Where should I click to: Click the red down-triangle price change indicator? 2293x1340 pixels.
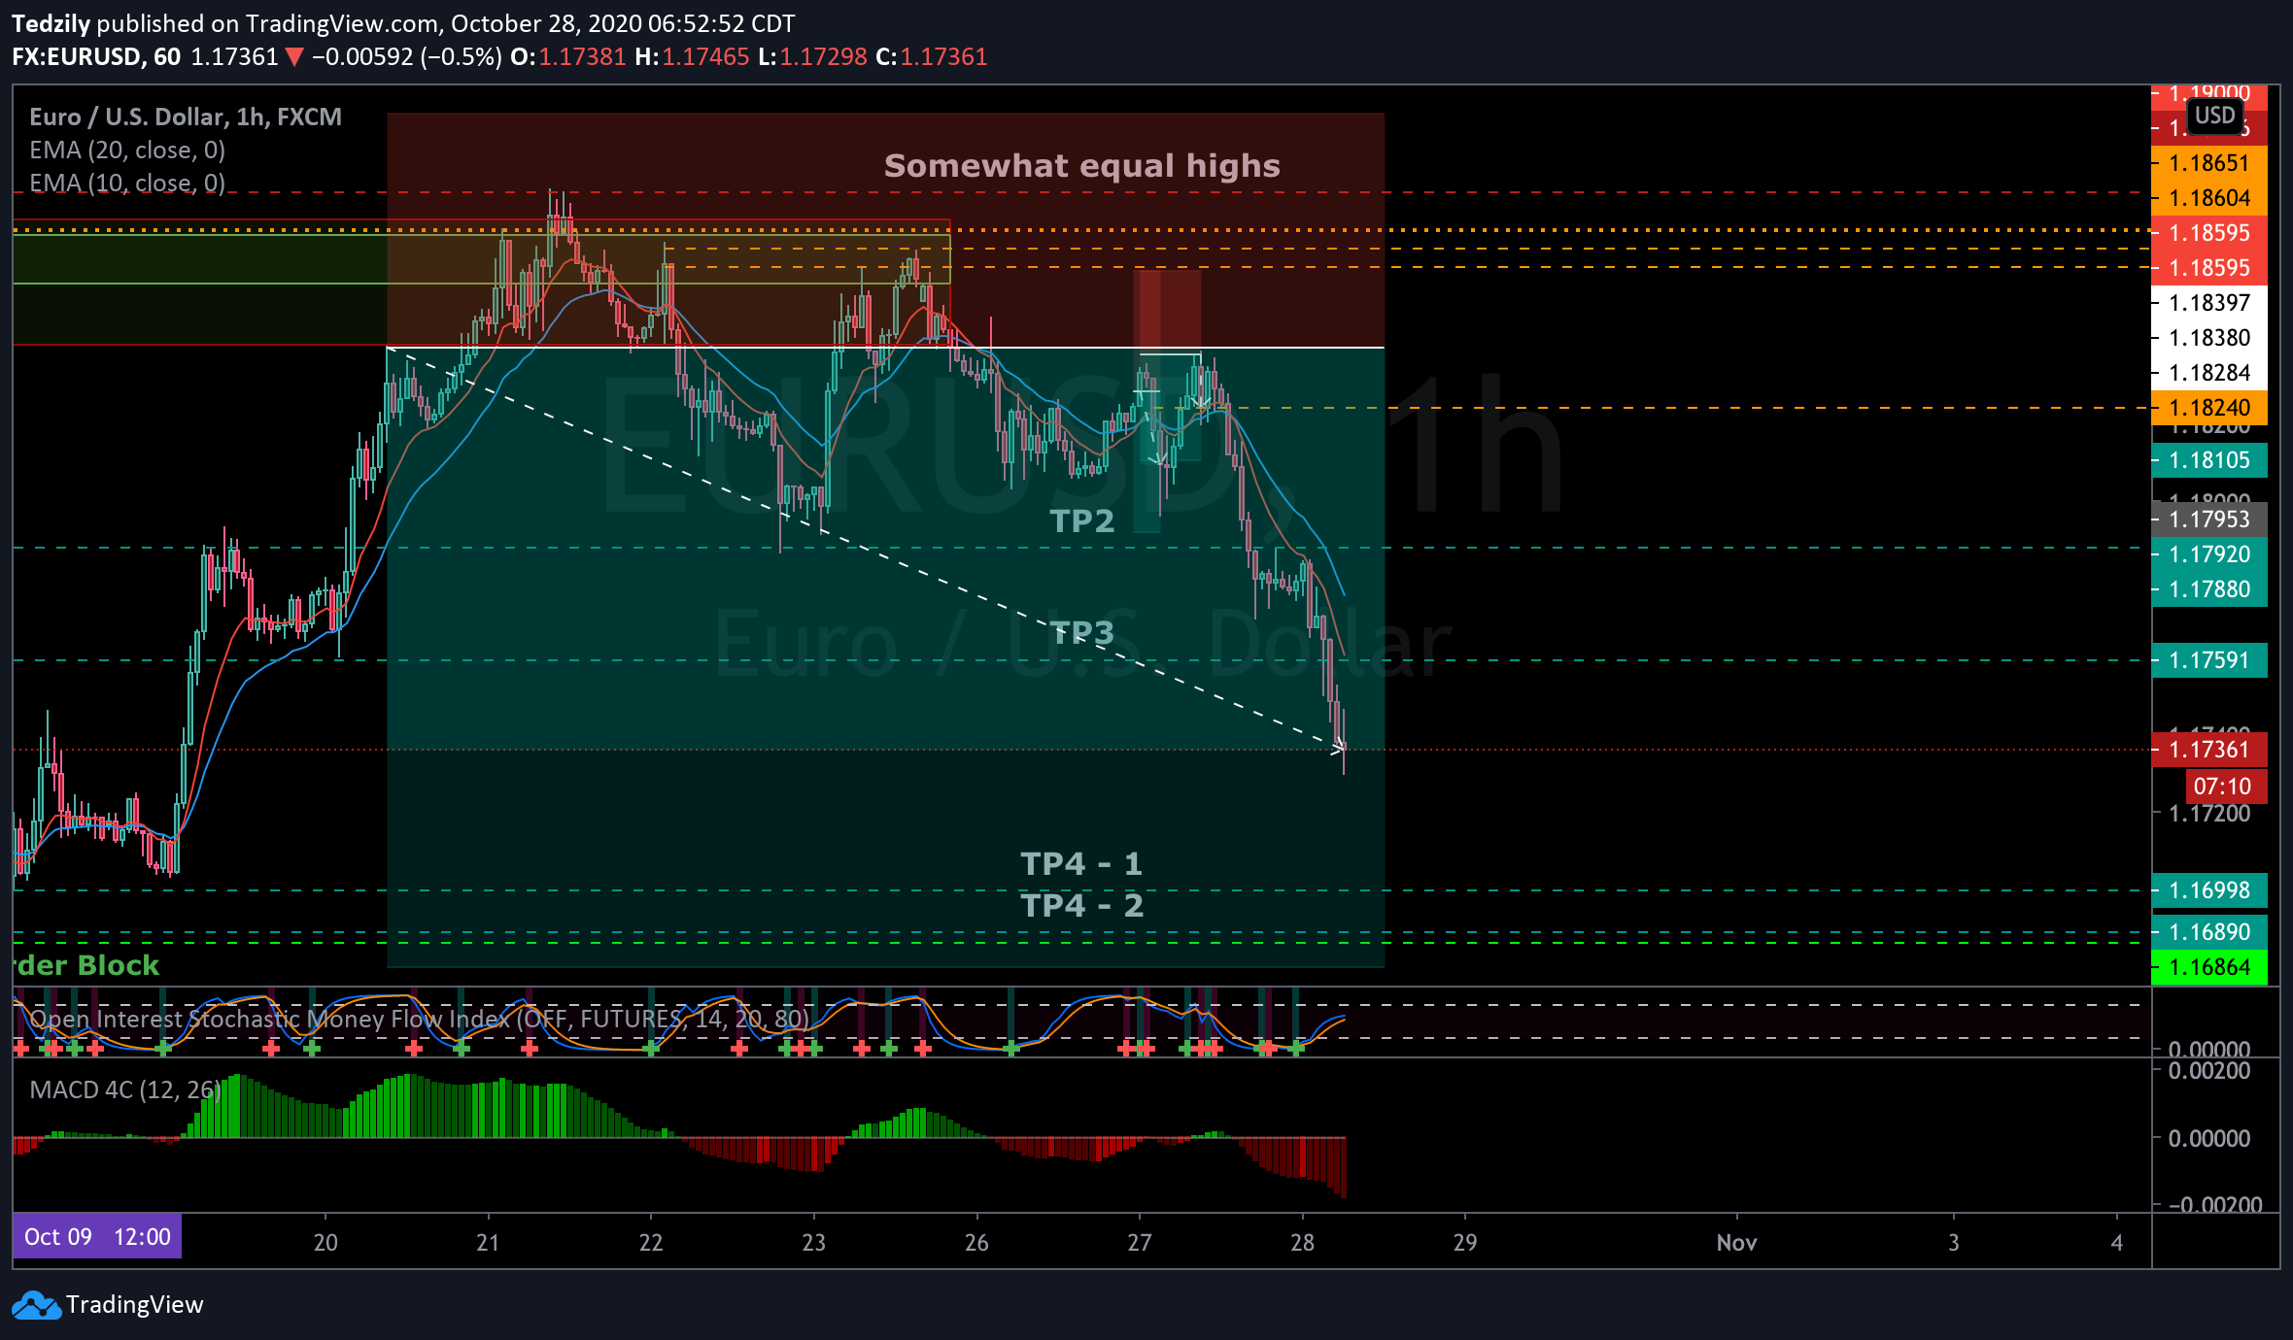293,57
